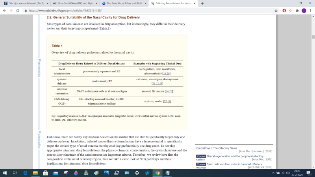315x177 pixels.
Task: Open the notification center
Action: click(x=309, y=173)
